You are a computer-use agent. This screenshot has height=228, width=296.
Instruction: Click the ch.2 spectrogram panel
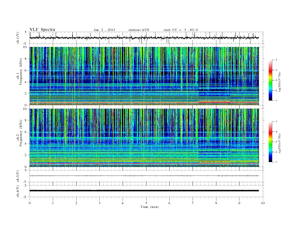[144, 137]
